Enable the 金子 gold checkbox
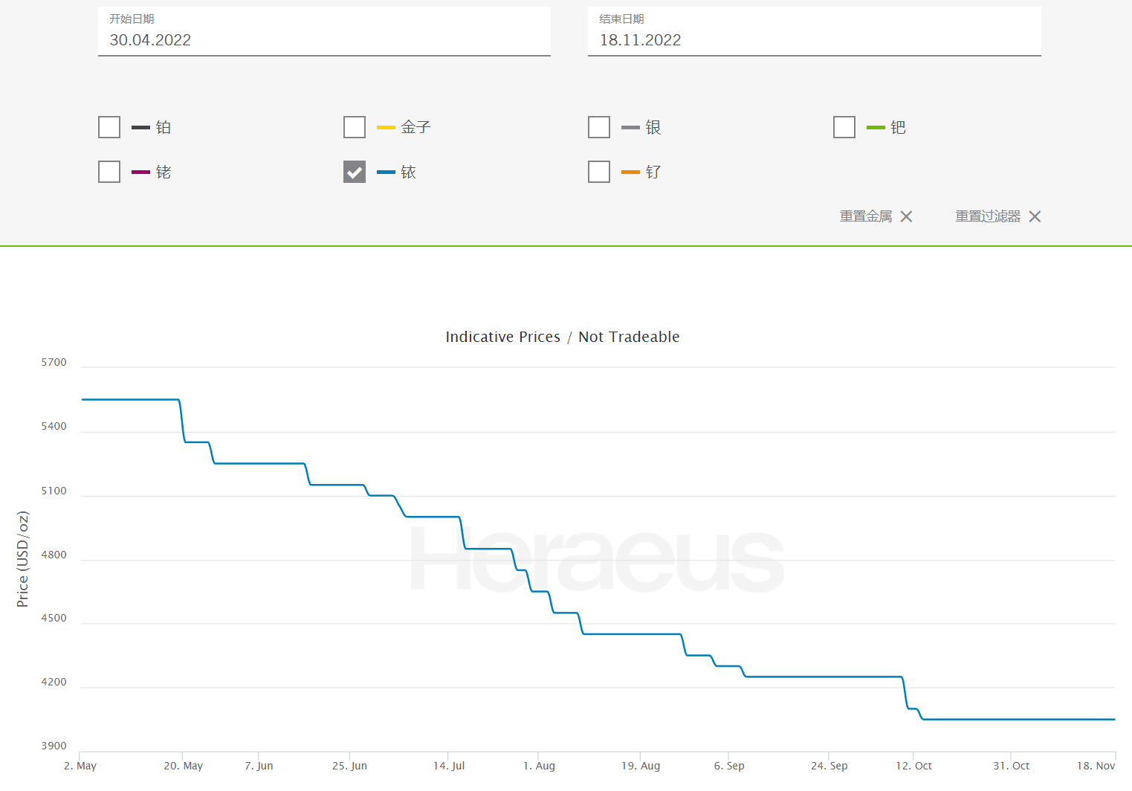 coord(355,127)
